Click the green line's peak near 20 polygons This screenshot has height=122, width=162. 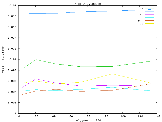pyautogui.click(x=36, y=59)
